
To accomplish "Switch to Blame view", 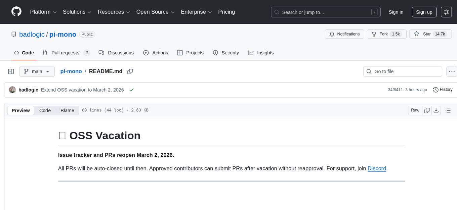I will [67, 110].
